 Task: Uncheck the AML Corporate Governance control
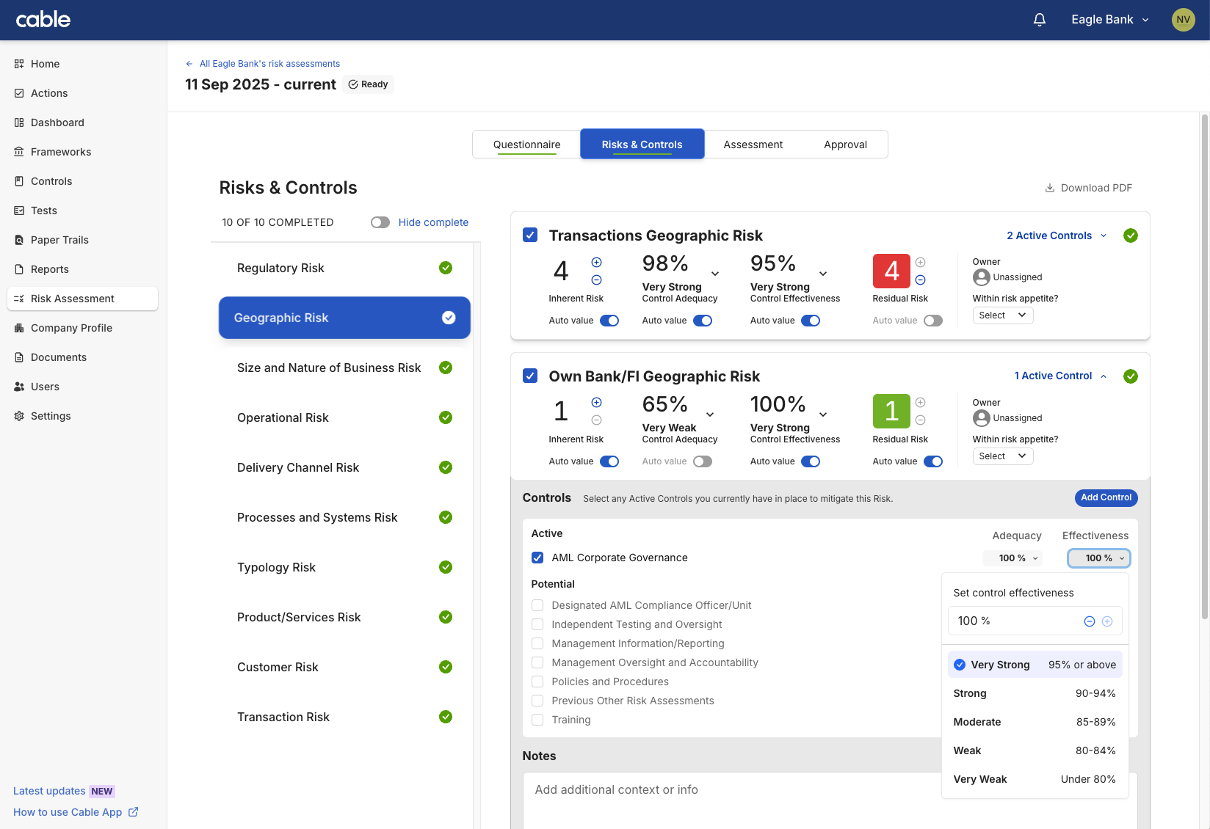click(537, 558)
